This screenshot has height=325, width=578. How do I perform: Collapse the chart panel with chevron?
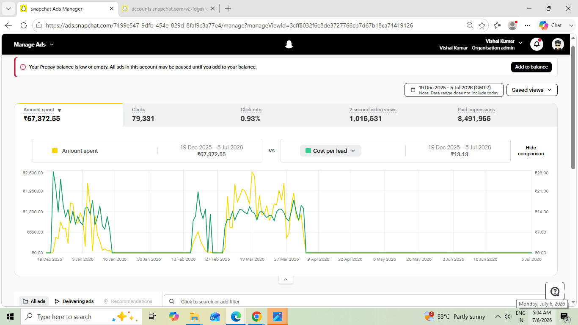click(286, 279)
